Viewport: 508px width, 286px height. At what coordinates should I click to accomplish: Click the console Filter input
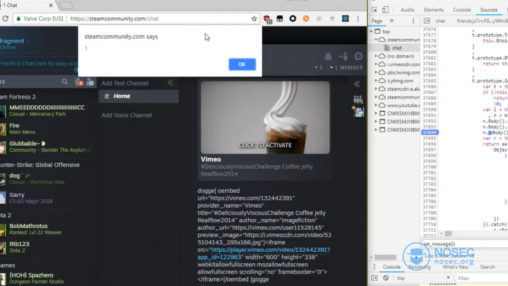(x=482, y=278)
